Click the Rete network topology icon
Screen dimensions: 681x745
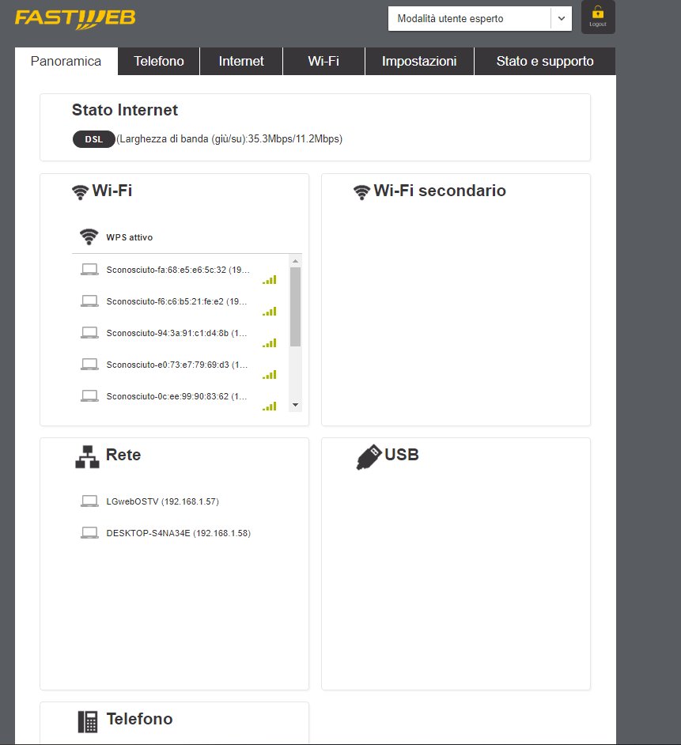click(88, 456)
